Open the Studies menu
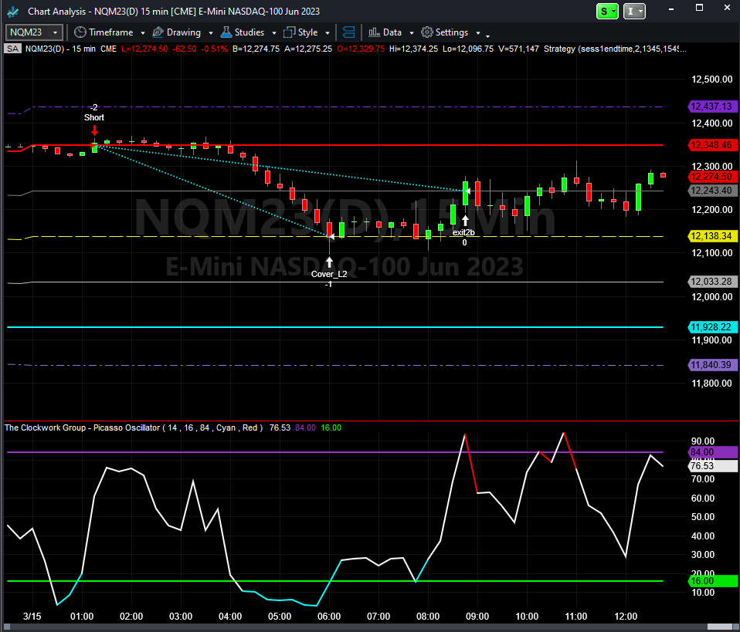This screenshot has width=740, height=632. point(249,32)
